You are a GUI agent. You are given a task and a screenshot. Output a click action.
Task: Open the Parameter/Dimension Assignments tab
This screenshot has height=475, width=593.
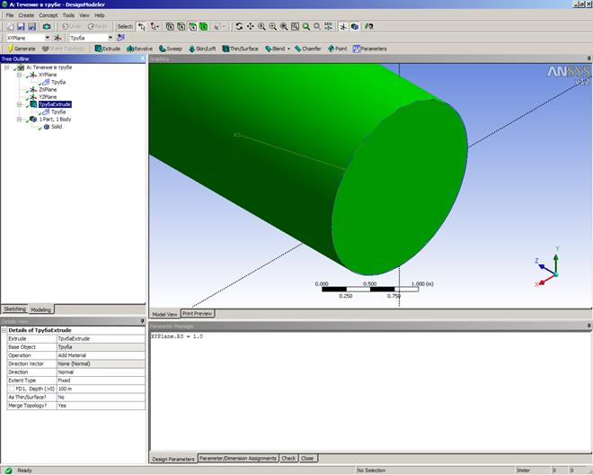tap(237, 458)
